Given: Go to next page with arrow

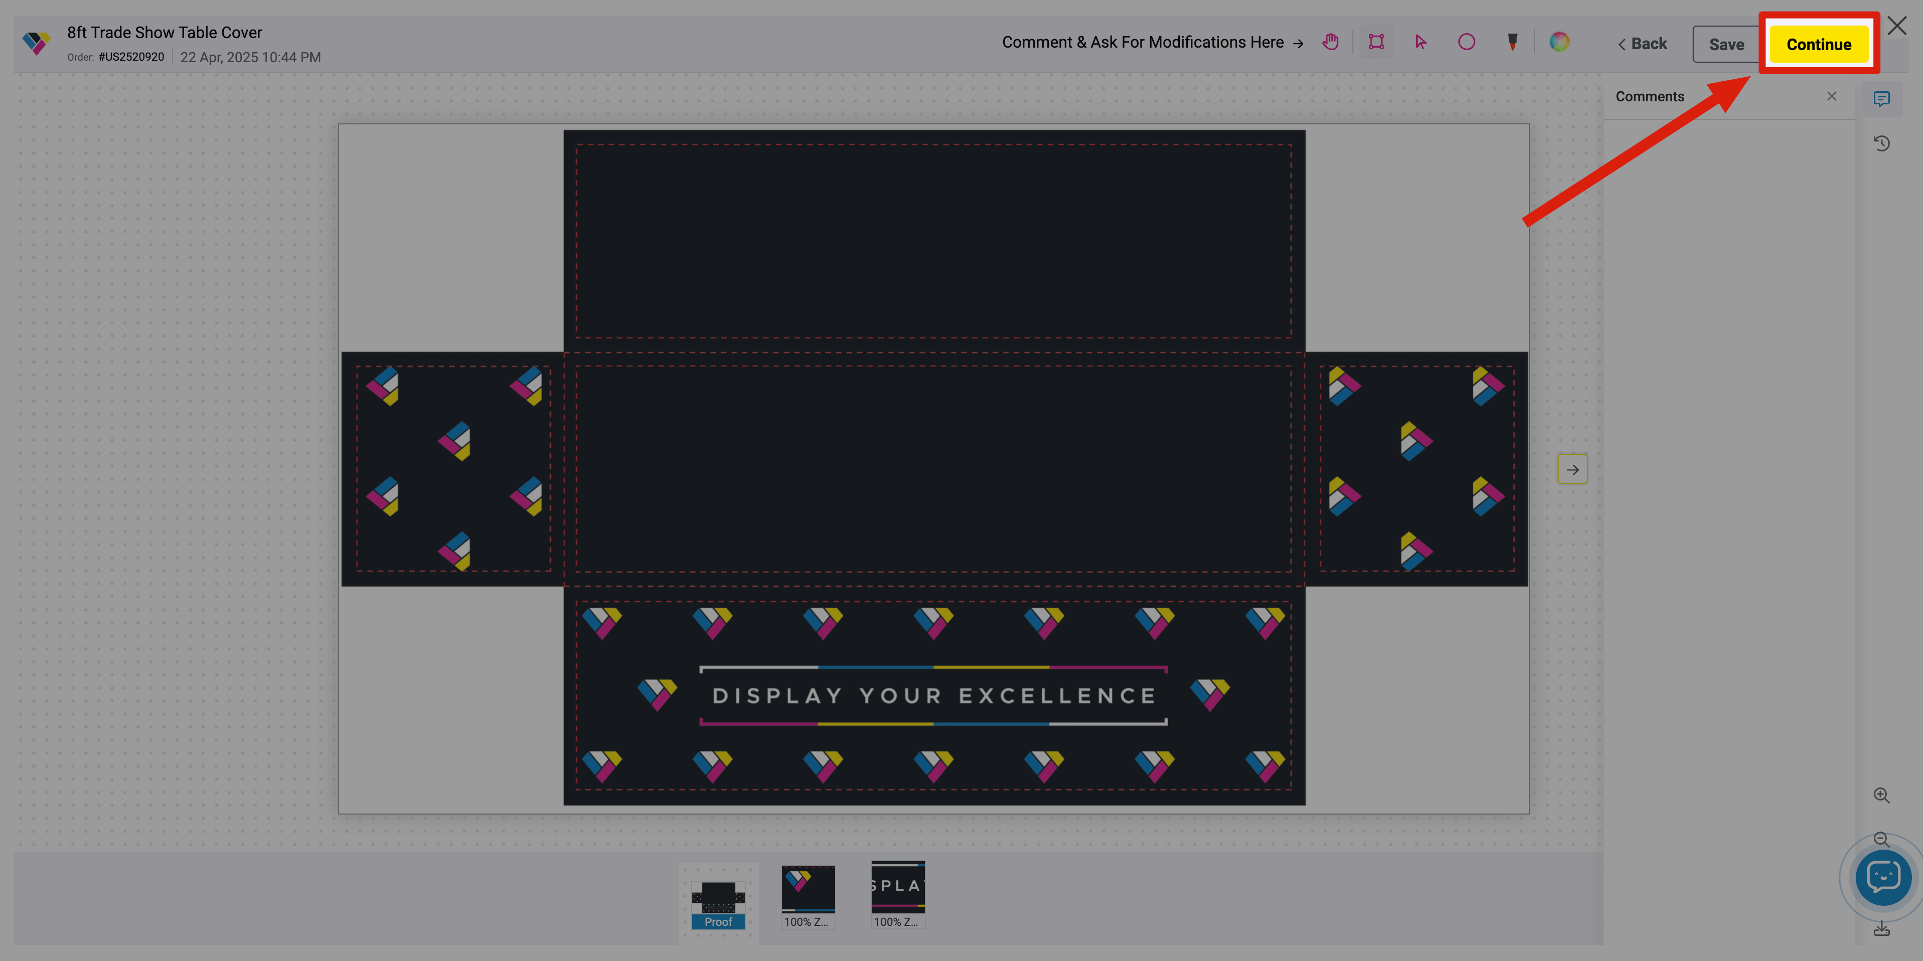Looking at the screenshot, I should coord(1572,469).
